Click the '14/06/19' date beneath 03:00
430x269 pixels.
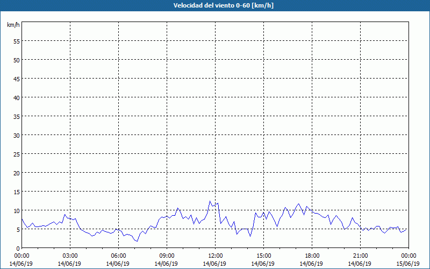[69, 264]
